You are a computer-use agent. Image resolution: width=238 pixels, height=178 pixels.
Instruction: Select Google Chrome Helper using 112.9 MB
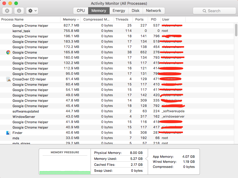click(x=117, y=68)
